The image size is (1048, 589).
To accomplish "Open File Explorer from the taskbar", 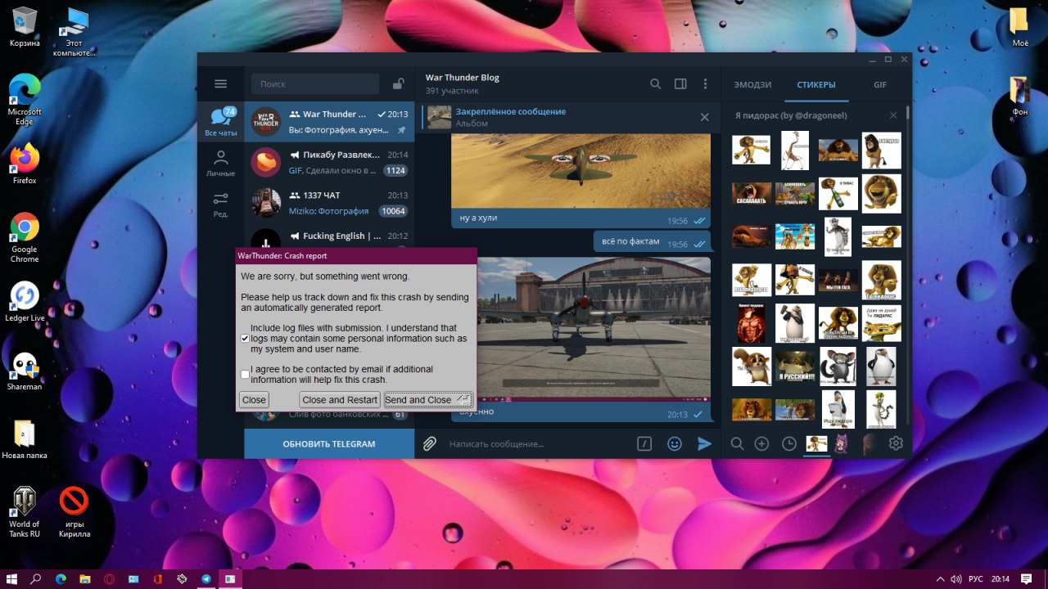I will point(84,578).
